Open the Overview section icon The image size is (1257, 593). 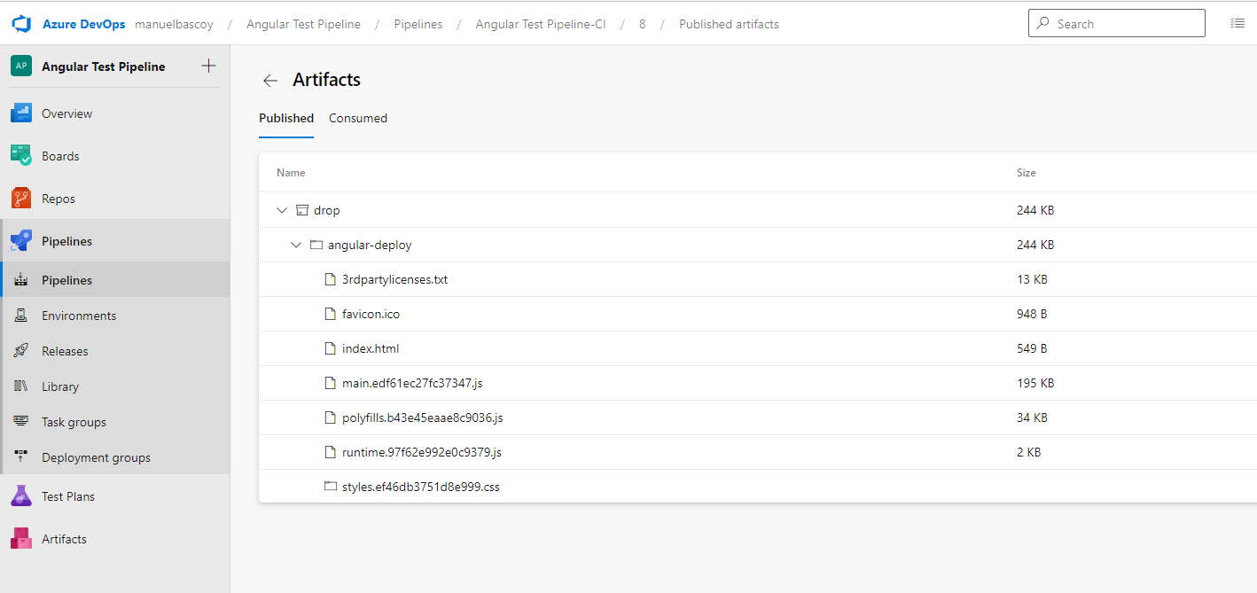click(x=21, y=113)
